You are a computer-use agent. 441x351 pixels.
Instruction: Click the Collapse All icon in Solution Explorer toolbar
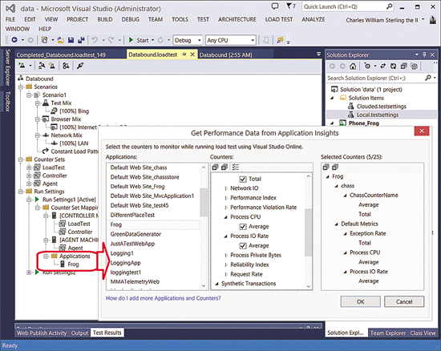pos(403,66)
